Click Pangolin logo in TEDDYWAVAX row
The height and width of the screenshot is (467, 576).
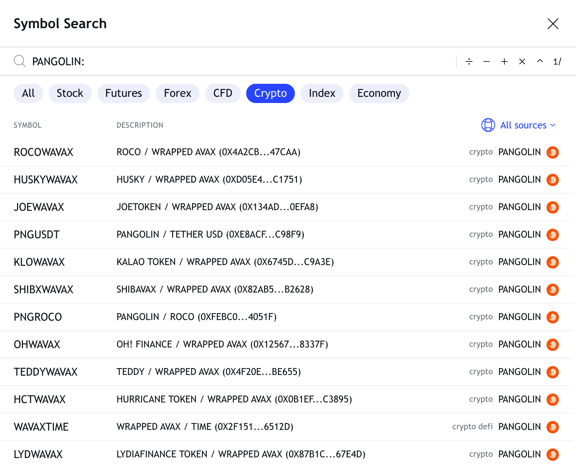point(552,372)
